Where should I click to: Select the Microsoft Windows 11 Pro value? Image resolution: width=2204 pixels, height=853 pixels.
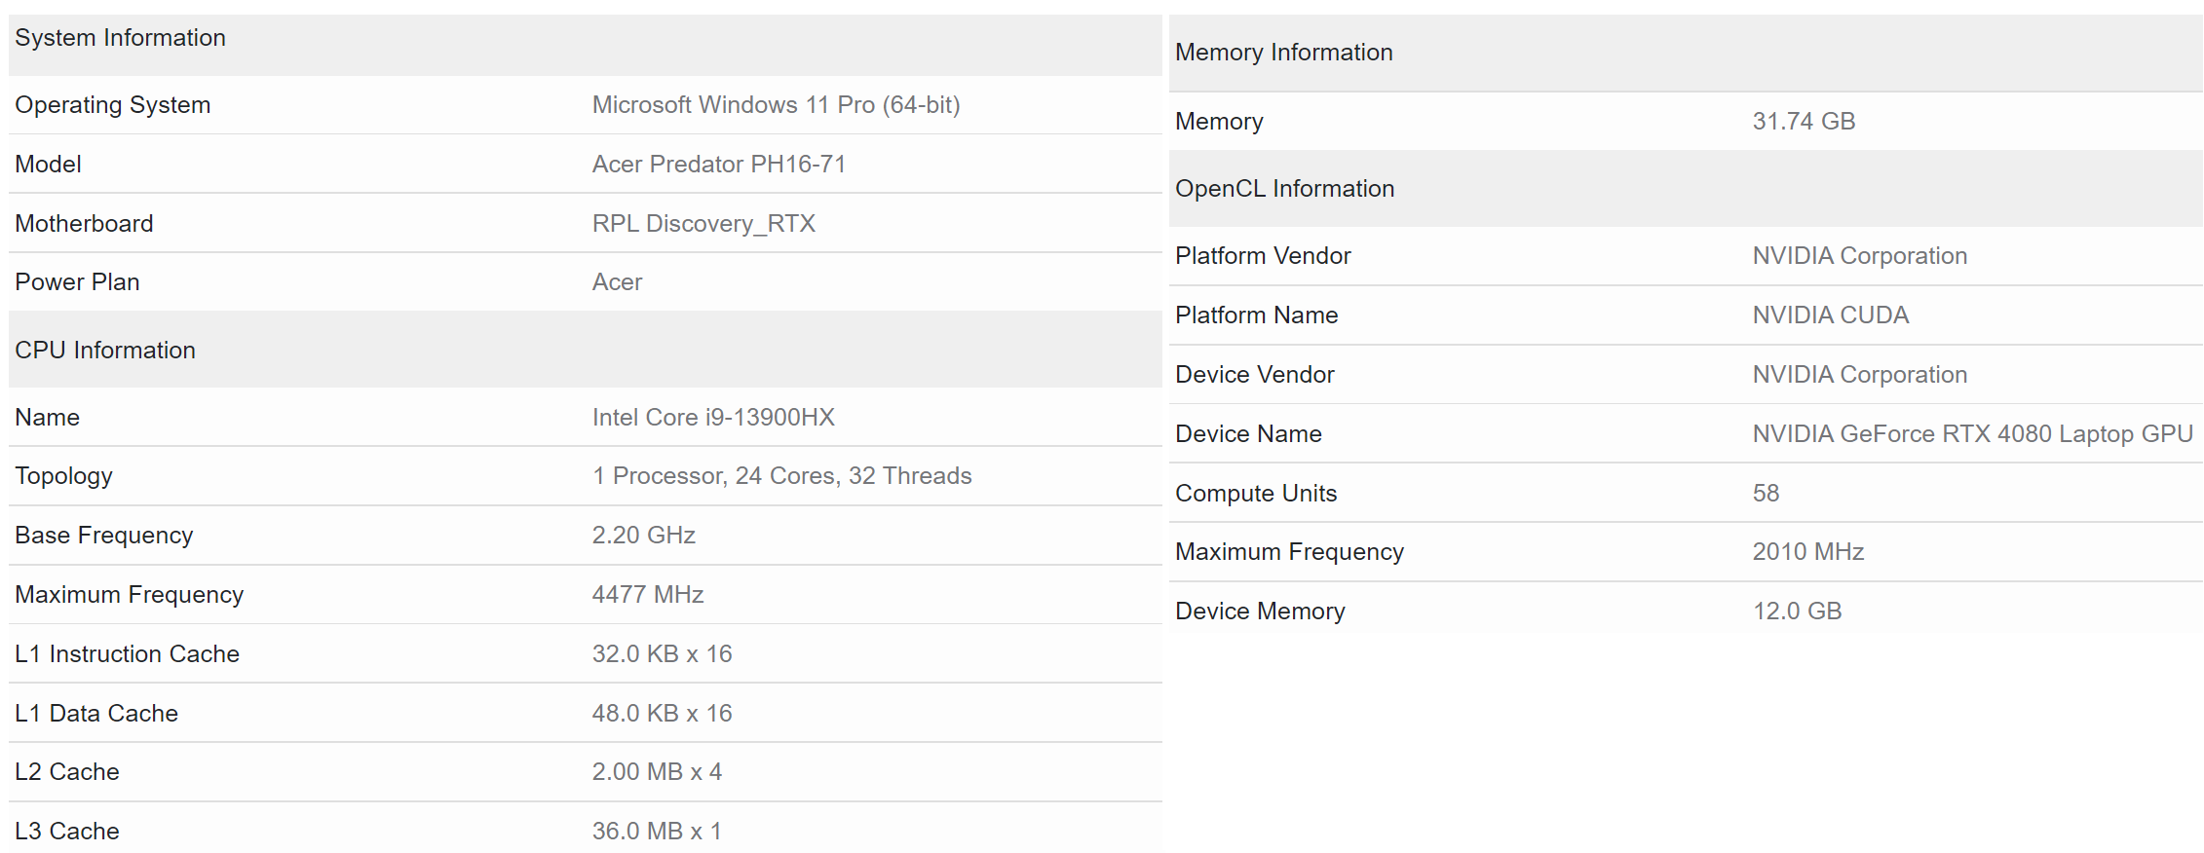click(x=776, y=105)
